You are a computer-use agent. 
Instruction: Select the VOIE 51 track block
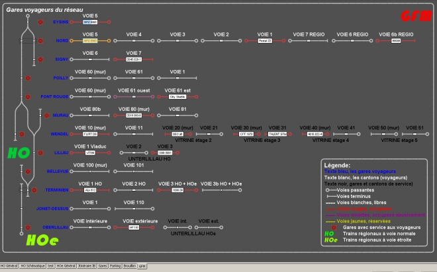point(415,134)
